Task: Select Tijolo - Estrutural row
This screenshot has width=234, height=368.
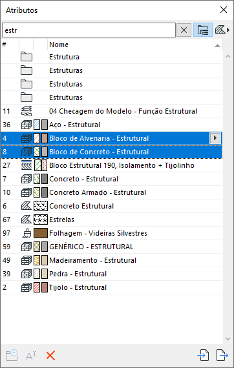Action: pos(112,287)
